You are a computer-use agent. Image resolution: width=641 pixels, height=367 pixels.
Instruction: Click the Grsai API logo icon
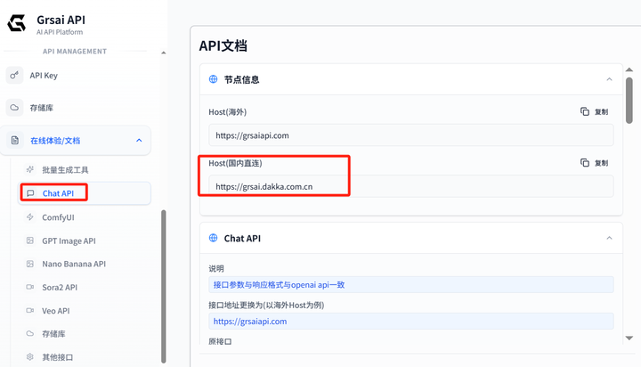[16, 23]
